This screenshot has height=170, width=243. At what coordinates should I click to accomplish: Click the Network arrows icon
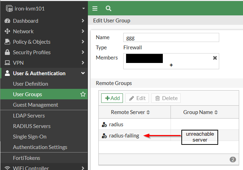point(7,31)
